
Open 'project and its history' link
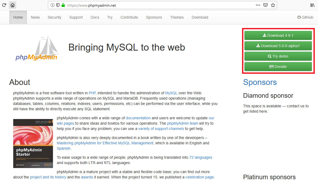click(48, 177)
